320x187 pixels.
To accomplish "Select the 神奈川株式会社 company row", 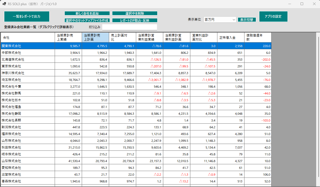I will [28, 73].
